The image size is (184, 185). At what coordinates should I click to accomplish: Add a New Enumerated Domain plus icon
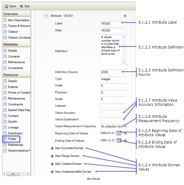52,148
